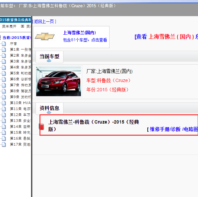This screenshot has height=197, width=198.
Task: Open 维修手册/诊断/电路图 link
Action: (172, 129)
